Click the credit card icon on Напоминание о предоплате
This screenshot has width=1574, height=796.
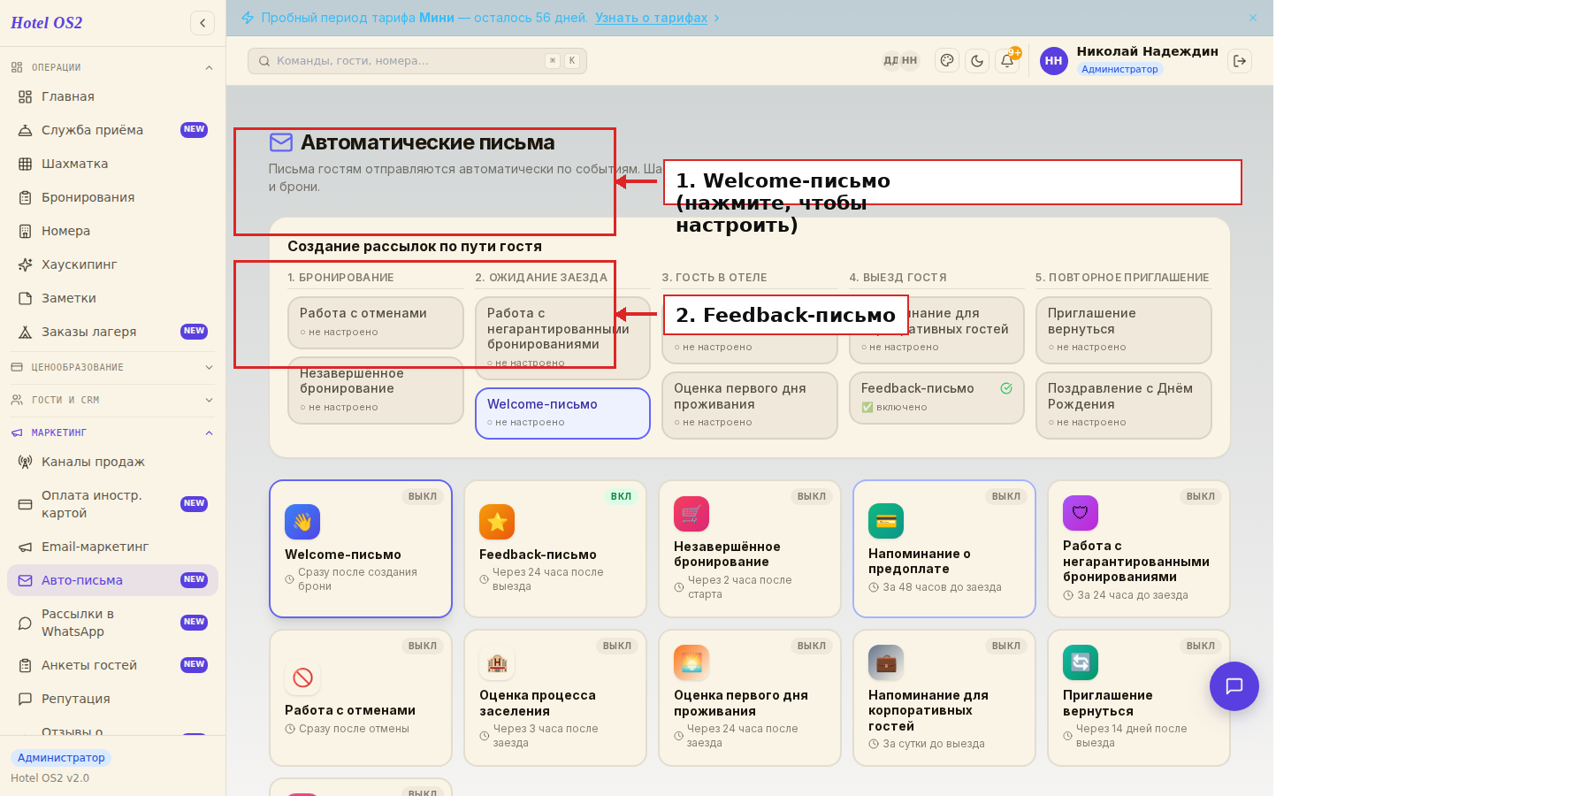(886, 521)
